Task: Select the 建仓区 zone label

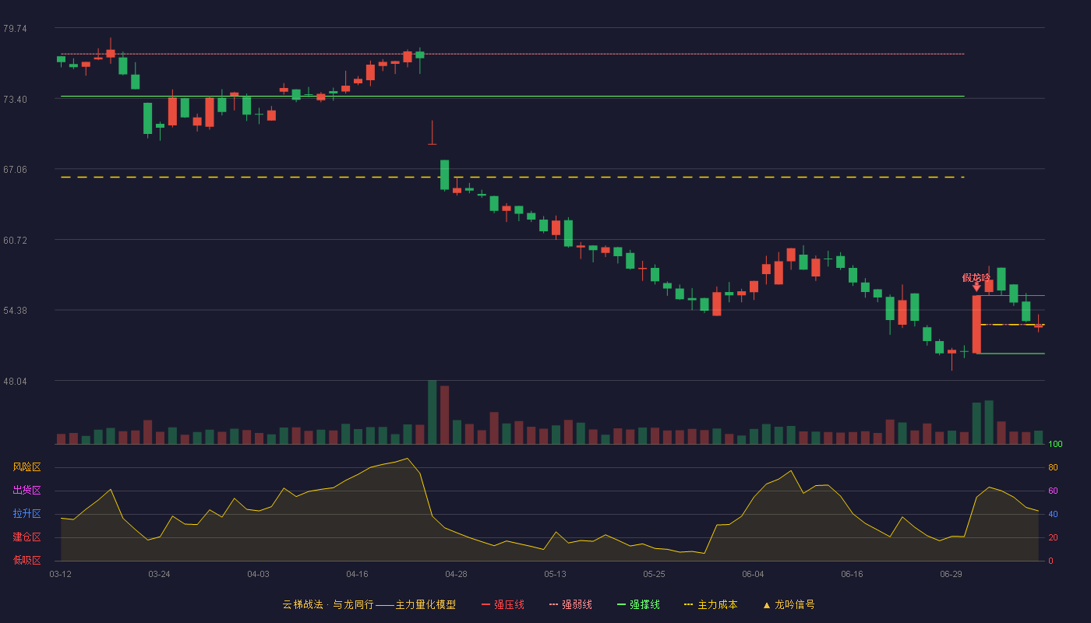Action: tap(26, 537)
